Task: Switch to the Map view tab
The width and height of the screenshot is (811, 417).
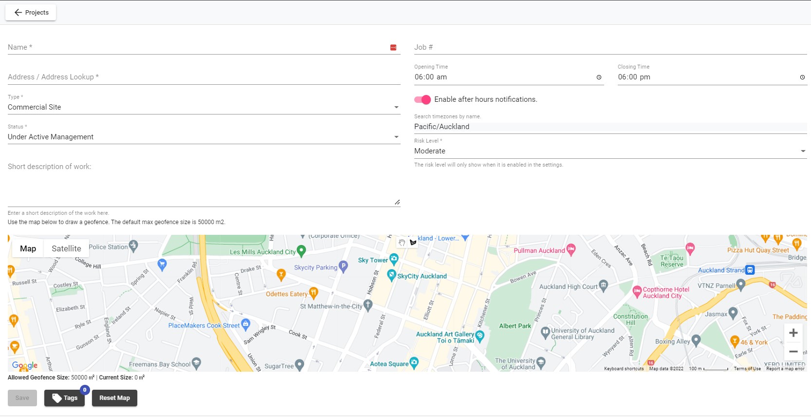Action: click(28, 248)
